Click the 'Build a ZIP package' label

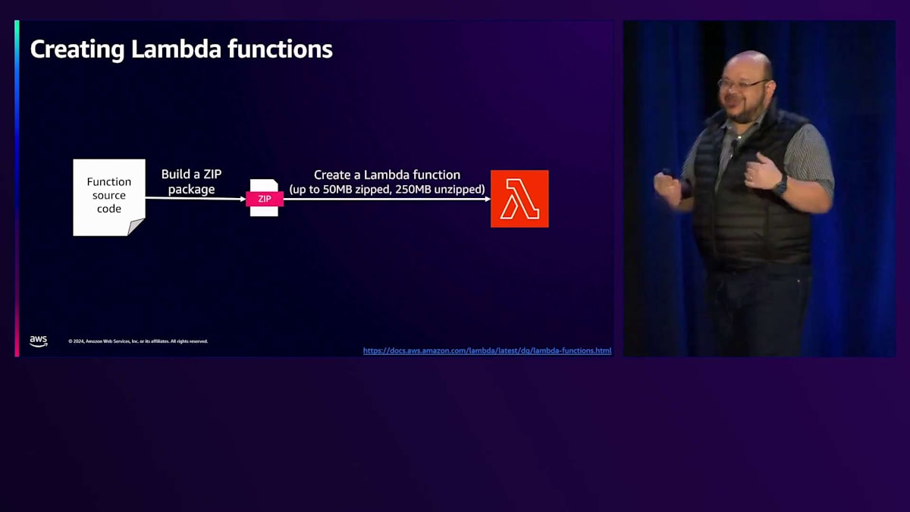pos(191,182)
